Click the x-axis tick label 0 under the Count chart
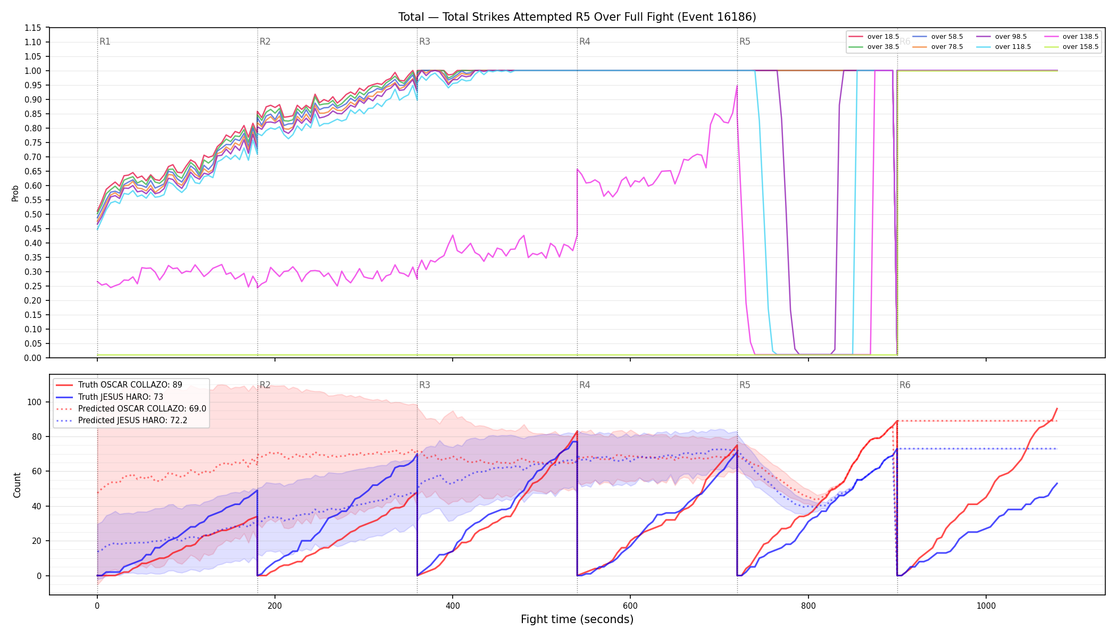 click(x=97, y=606)
